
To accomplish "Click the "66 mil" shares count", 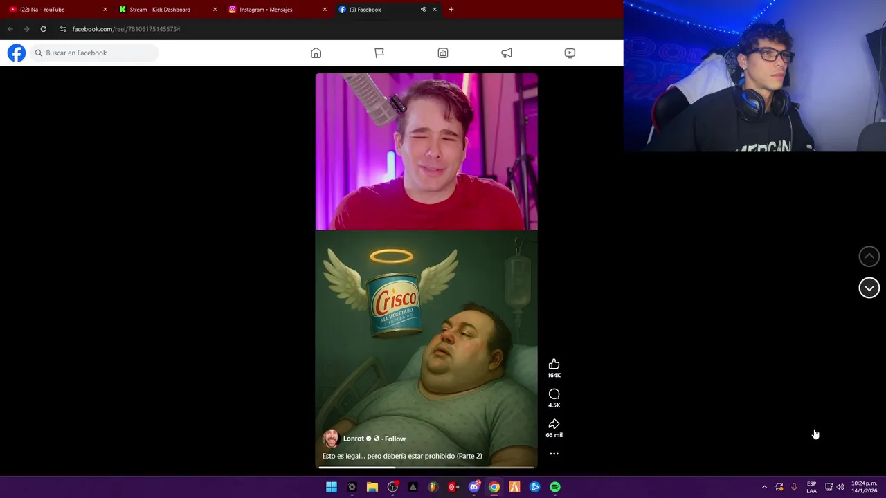I will click(x=554, y=435).
